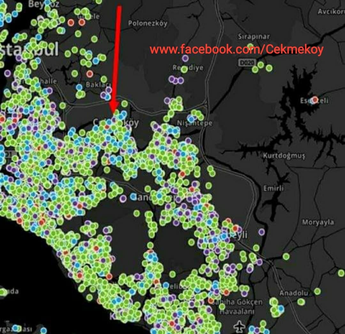Select the Kurtdoğmuş map label
Viewport: 345px width, 334px height.
(x=284, y=156)
